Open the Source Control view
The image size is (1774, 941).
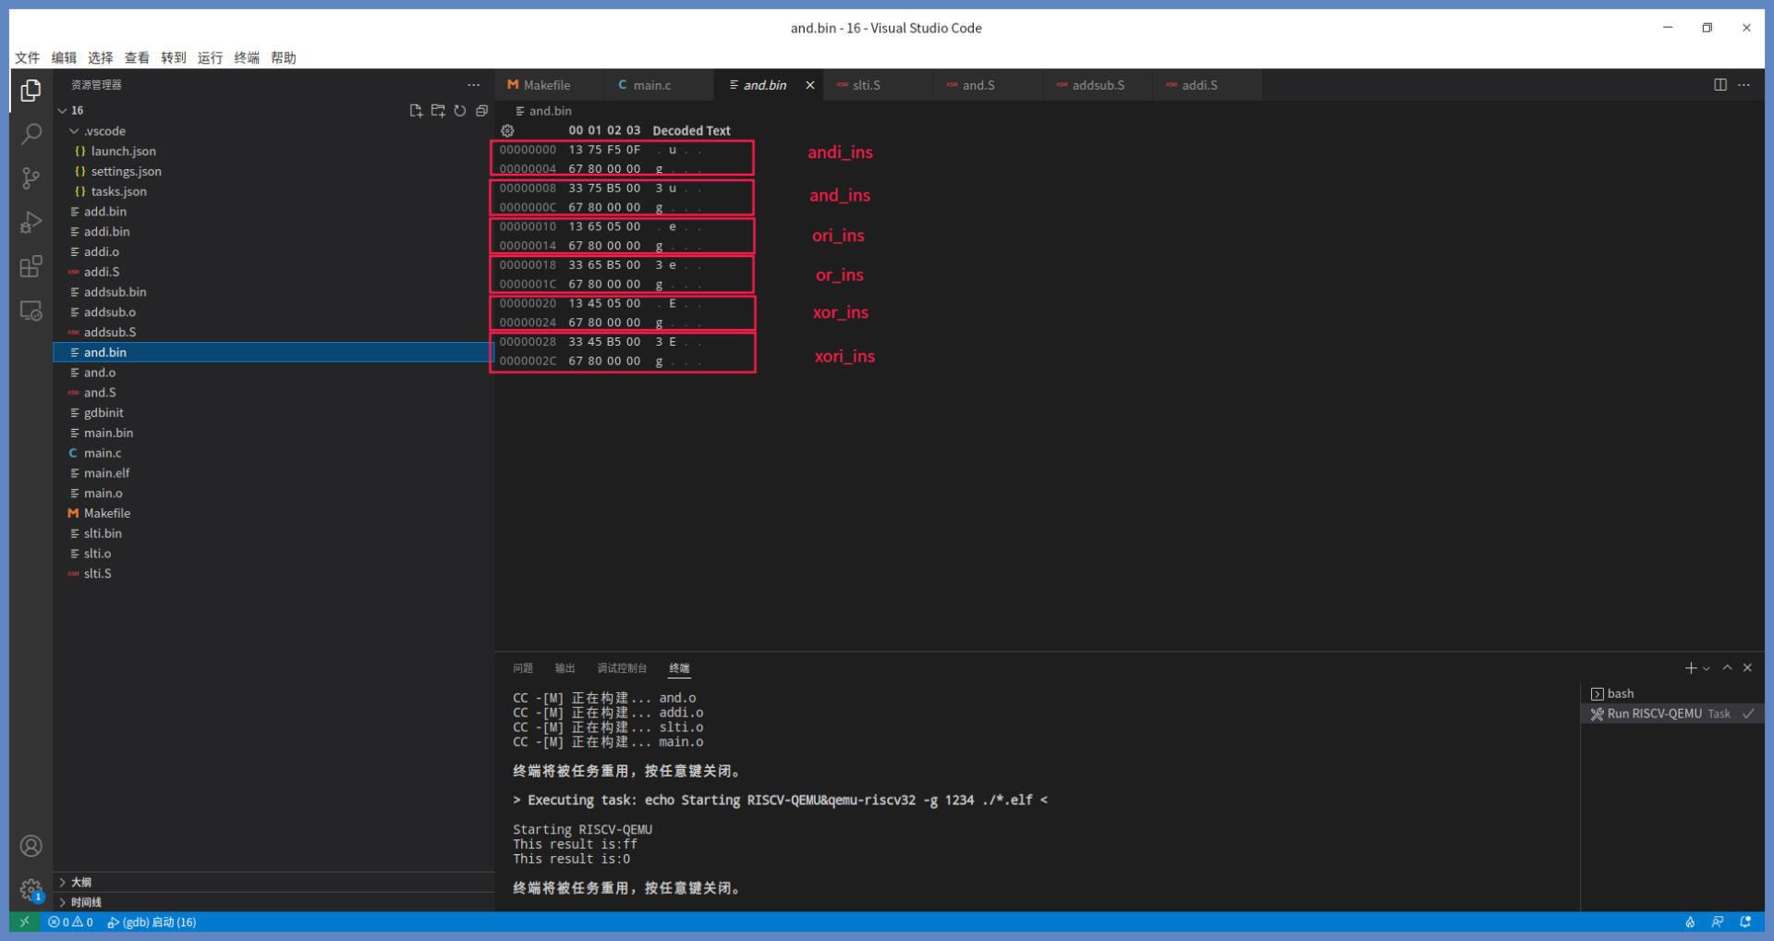(x=31, y=178)
